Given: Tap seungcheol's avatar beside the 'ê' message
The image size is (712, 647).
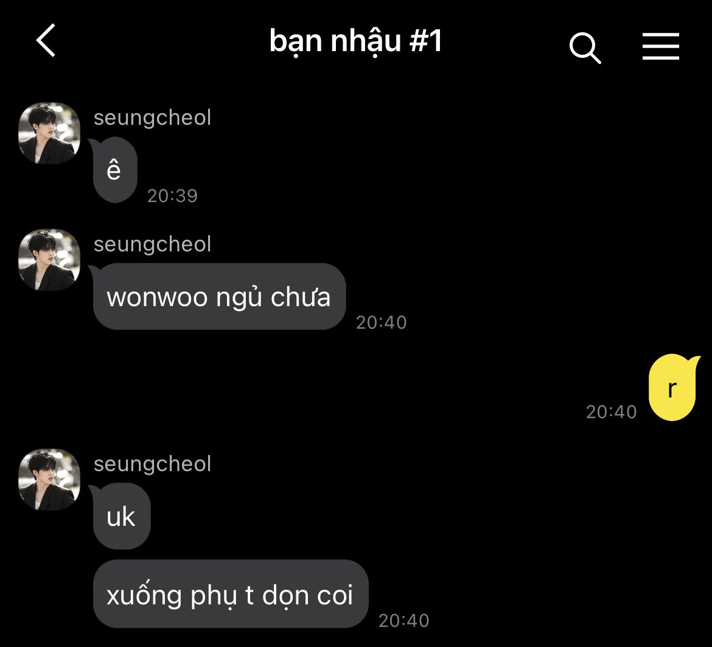Looking at the screenshot, I should pos(49,133).
